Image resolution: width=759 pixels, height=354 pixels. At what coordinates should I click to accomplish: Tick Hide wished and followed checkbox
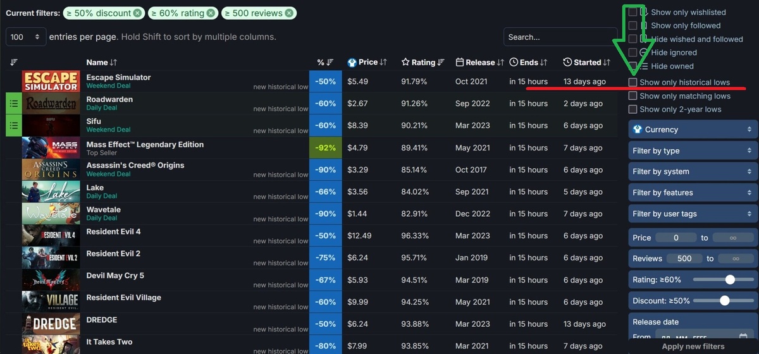click(x=632, y=39)
